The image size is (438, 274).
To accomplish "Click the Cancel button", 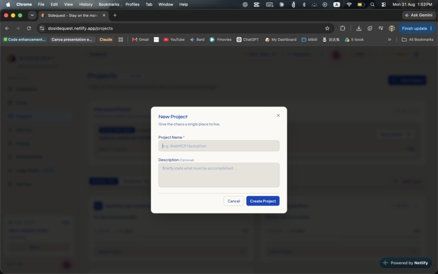I will 234,201.
